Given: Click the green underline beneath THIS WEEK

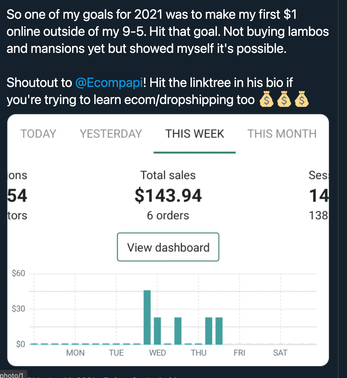Looking at the screenshot, I should click(195, 153).
